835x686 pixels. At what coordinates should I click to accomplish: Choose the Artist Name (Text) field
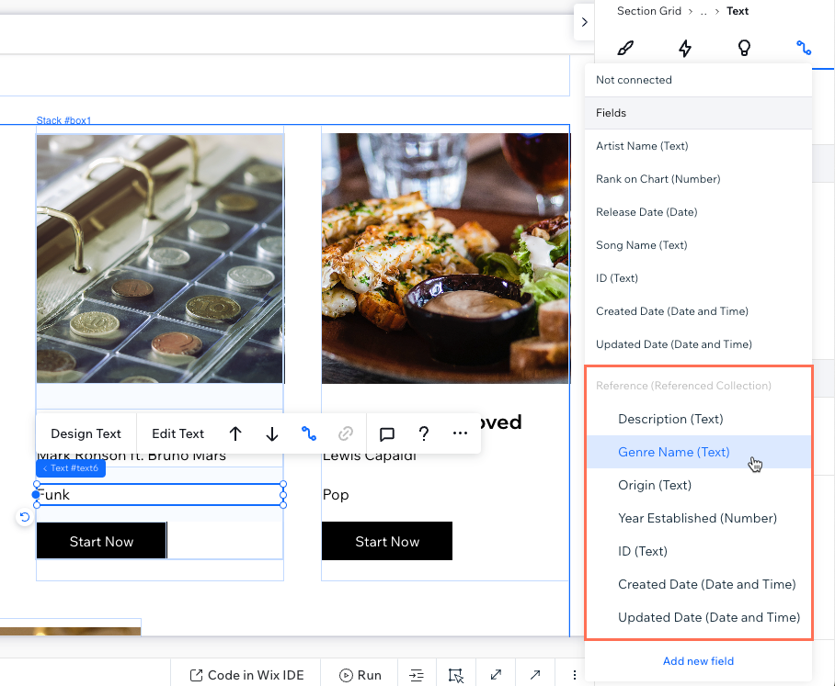pos(642,146)
